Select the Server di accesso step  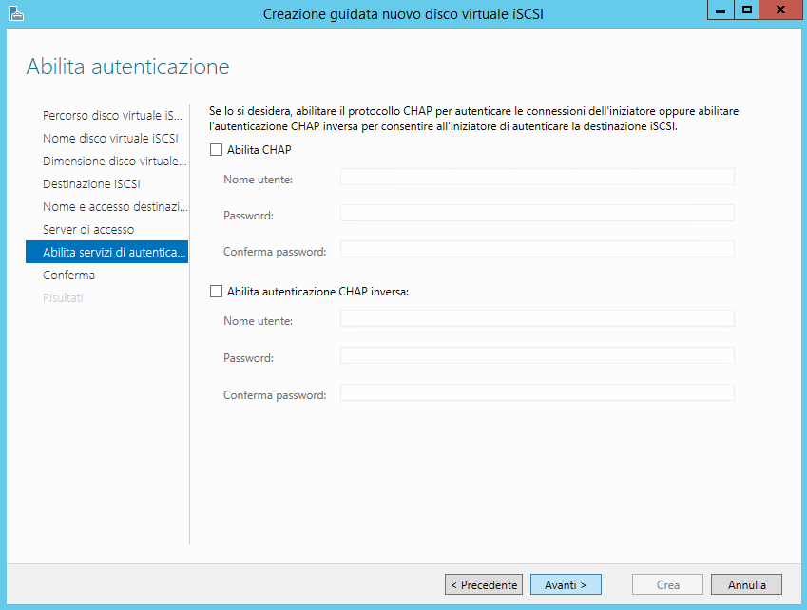tap(88, 229)
